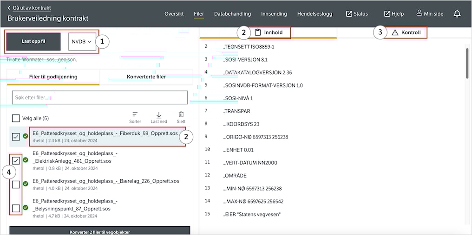Viewport: 472px width, 235px height.
Task: Uncheck the ElektriskAnlegg_461 file checkbox
Action: point(16,161)
